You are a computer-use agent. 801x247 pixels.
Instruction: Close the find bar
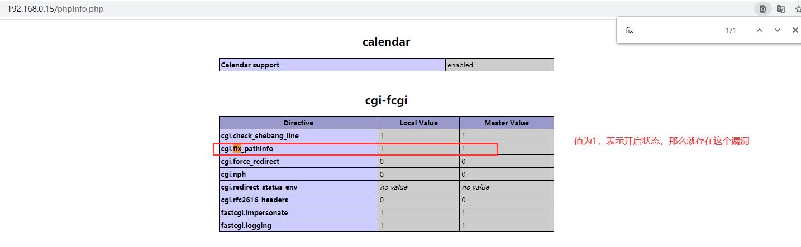(x=795, y=30)
